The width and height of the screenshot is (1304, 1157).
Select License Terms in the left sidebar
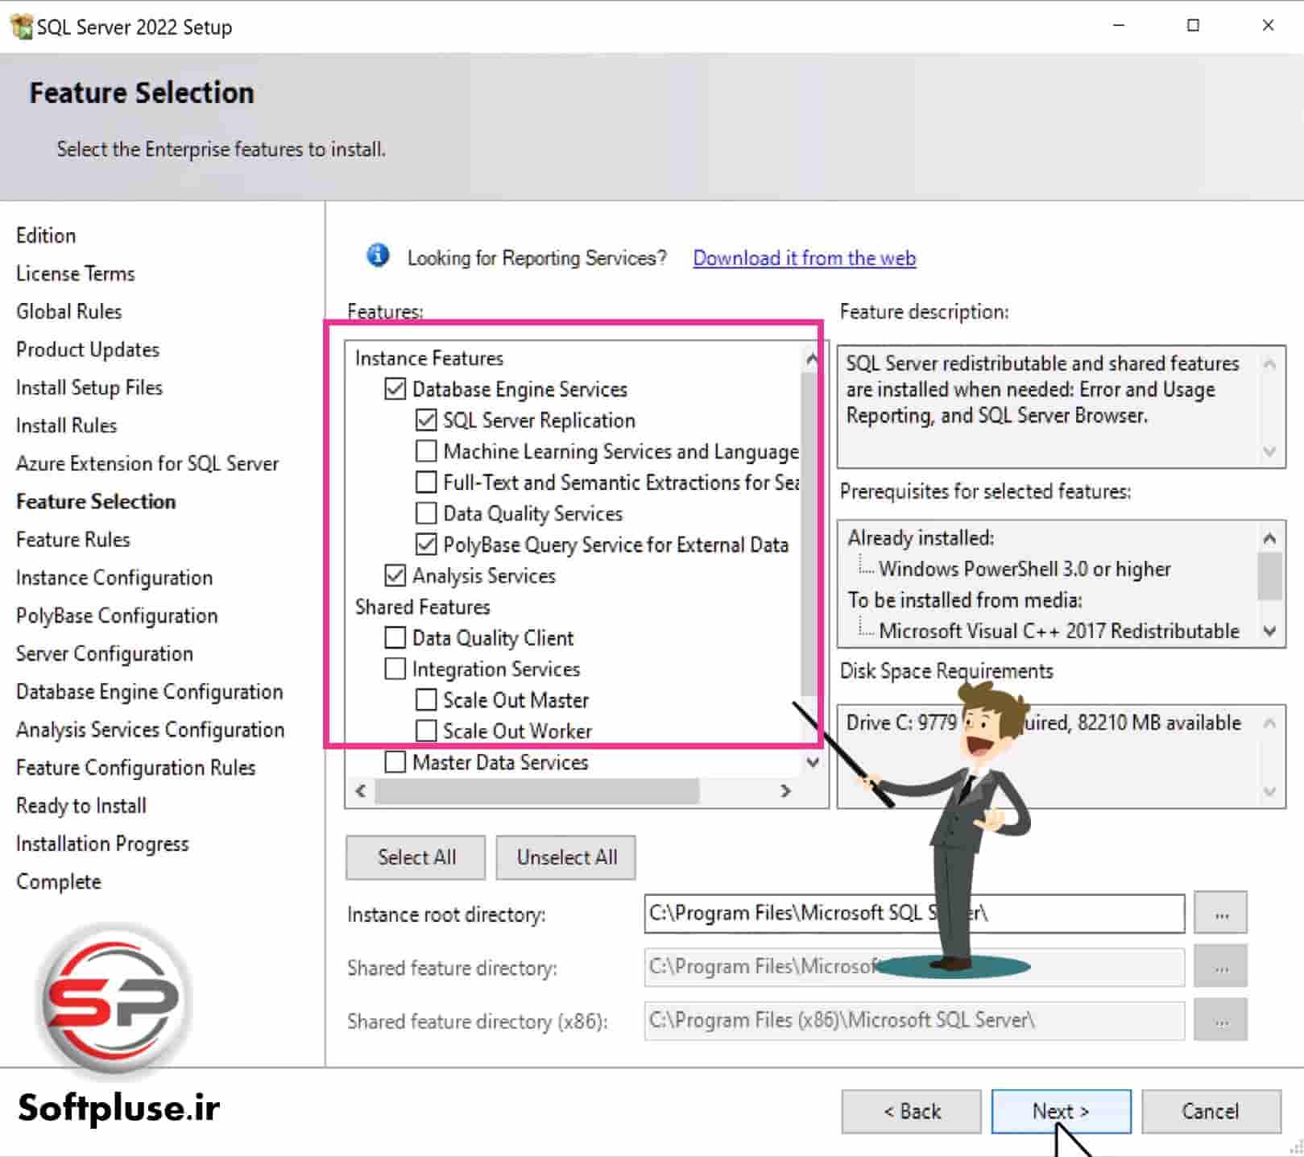pos(75,273)
